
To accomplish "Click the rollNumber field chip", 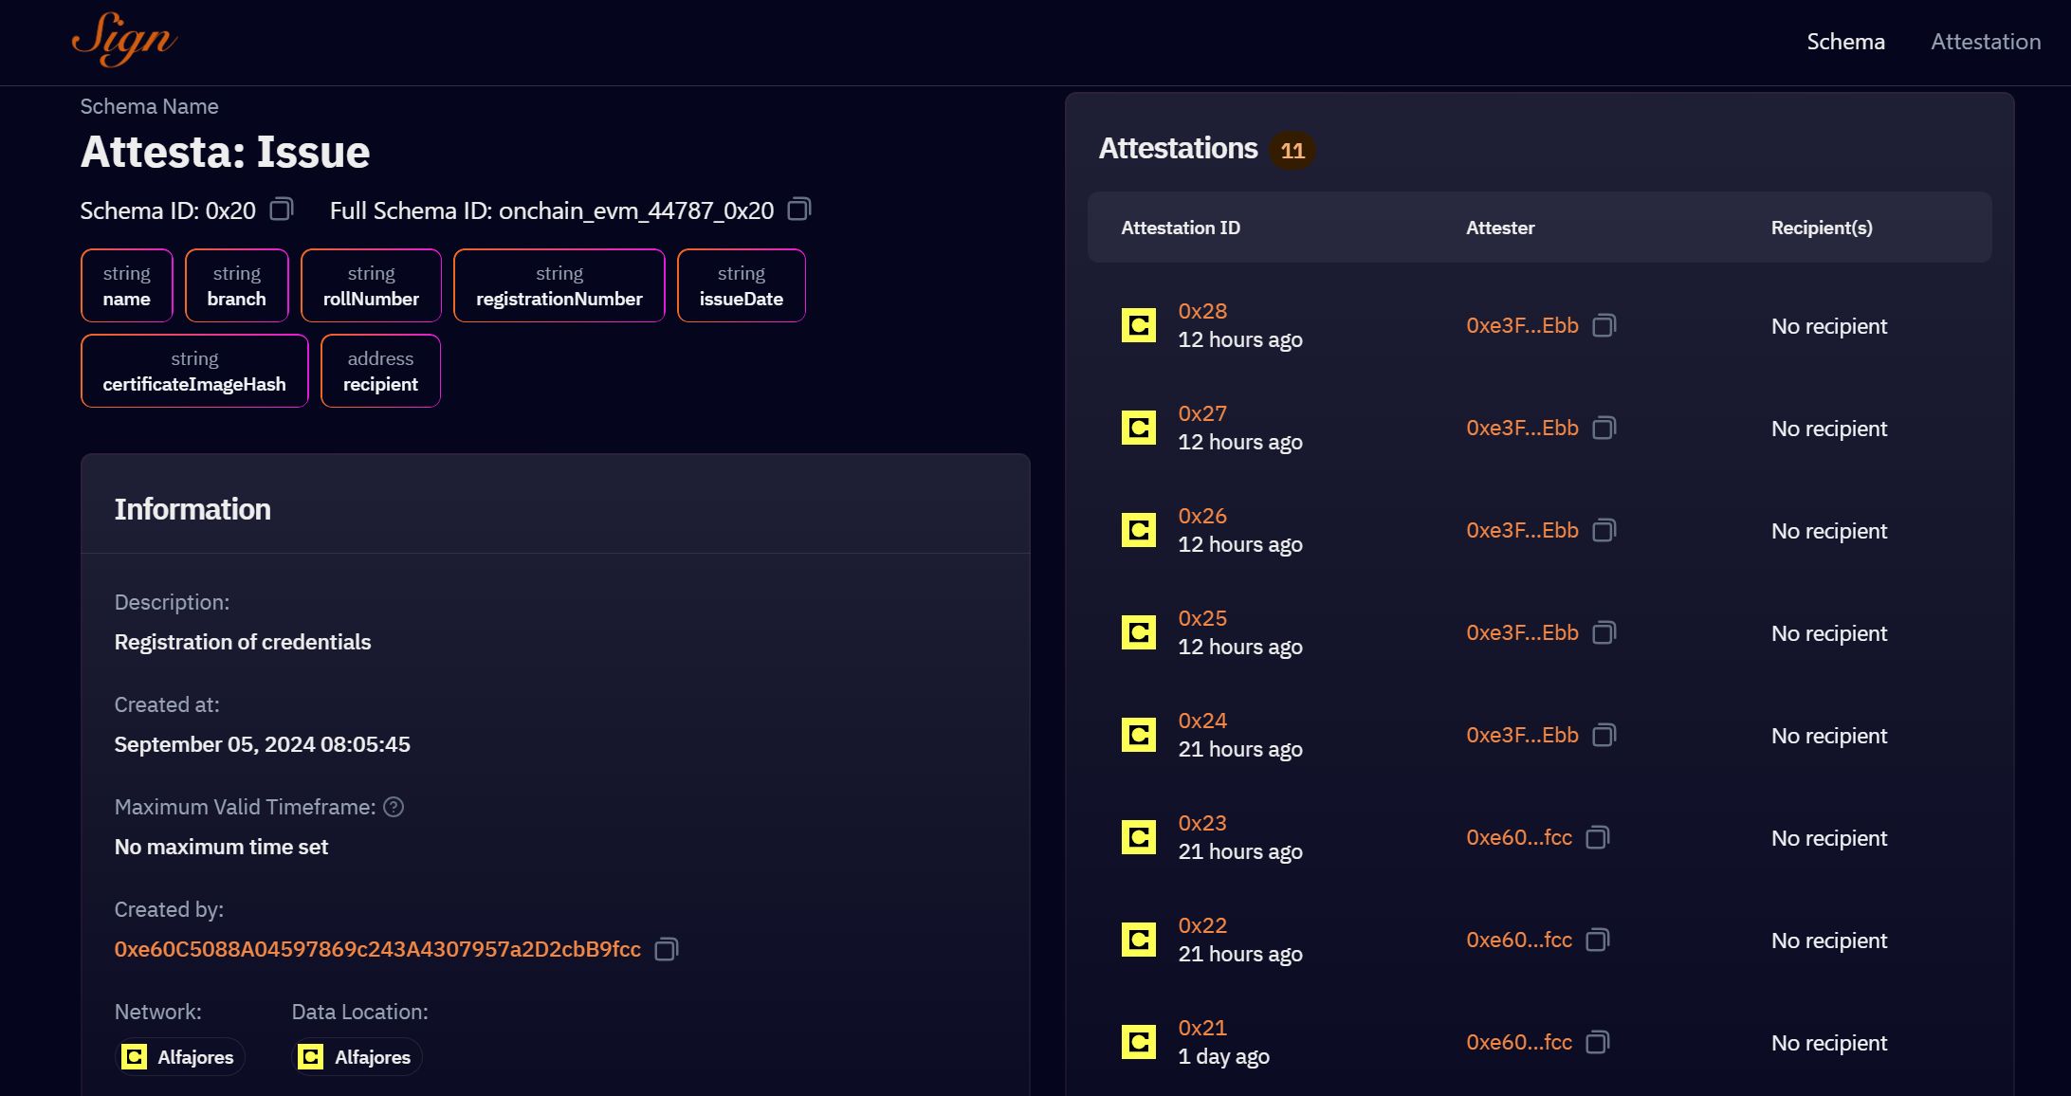I will 371,285.
